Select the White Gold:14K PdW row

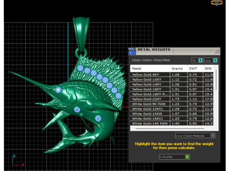[x=172, y=123]
